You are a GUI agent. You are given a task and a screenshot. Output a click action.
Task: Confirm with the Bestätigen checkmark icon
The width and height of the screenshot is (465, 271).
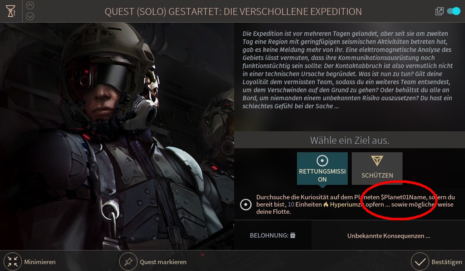[x=420, y=261]
